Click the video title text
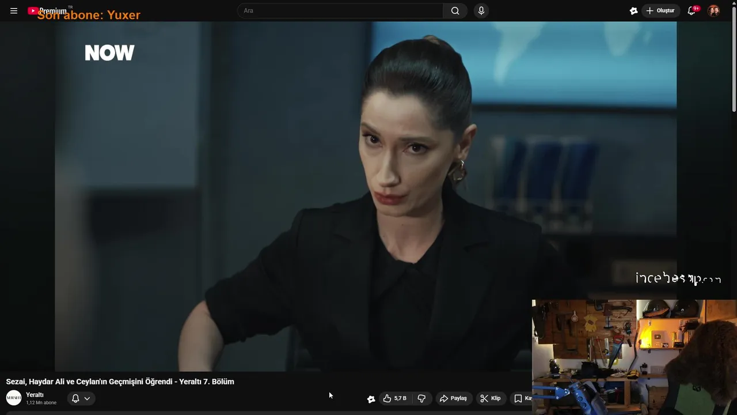 120,382
